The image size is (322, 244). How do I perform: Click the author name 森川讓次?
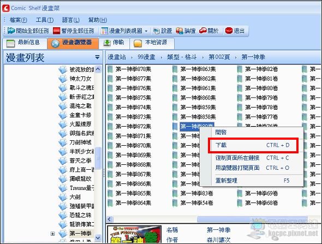[x=219, y=240]
